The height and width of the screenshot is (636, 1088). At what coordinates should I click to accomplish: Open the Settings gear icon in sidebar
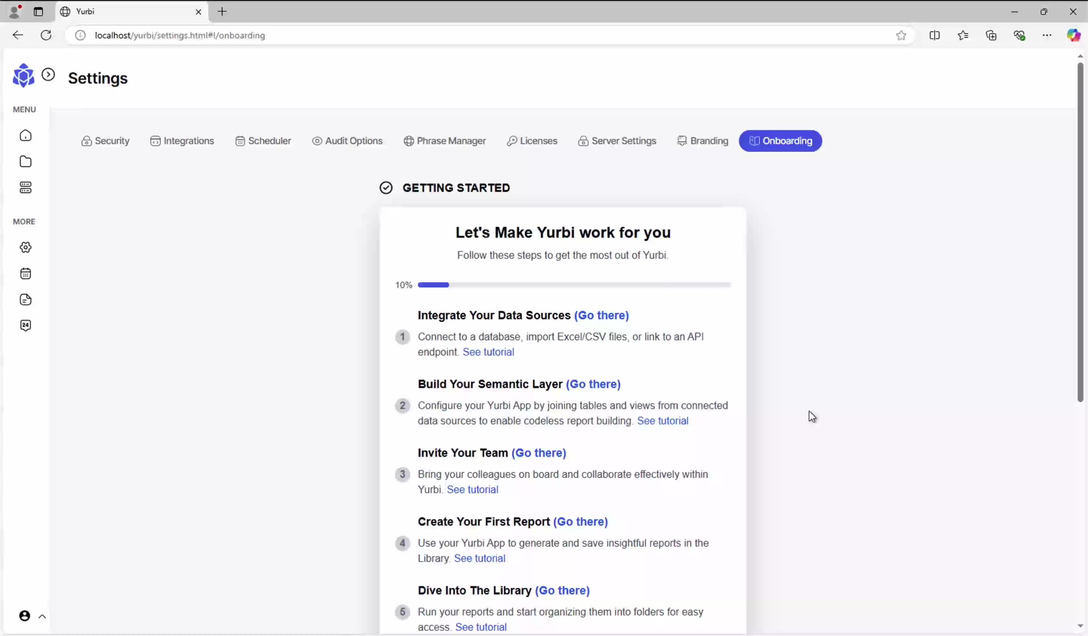25,247
